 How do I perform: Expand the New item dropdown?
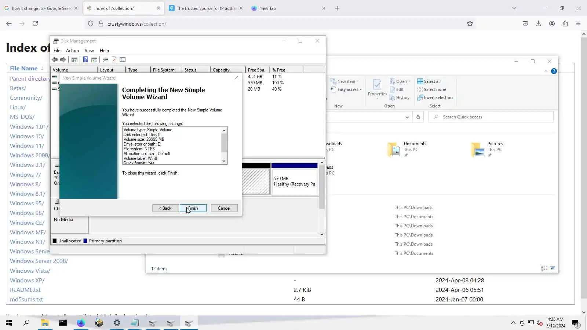coord(344,81)
